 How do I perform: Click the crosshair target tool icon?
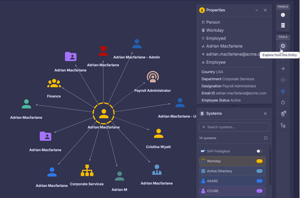pos(283,80)
